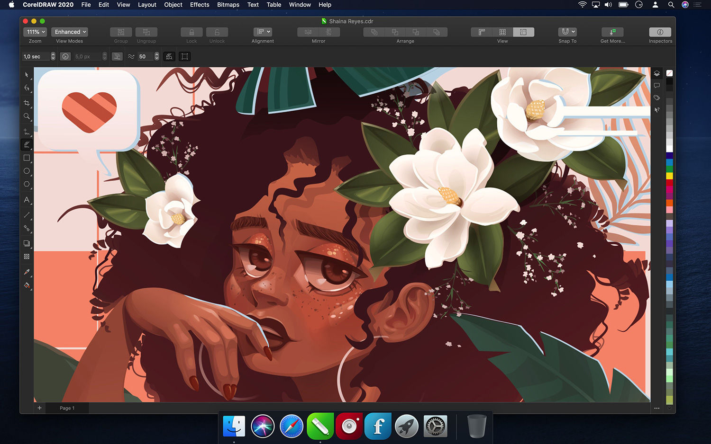Click the smoothing value field showing 50
Screen dimensions: 711x444
pos(145,57)
